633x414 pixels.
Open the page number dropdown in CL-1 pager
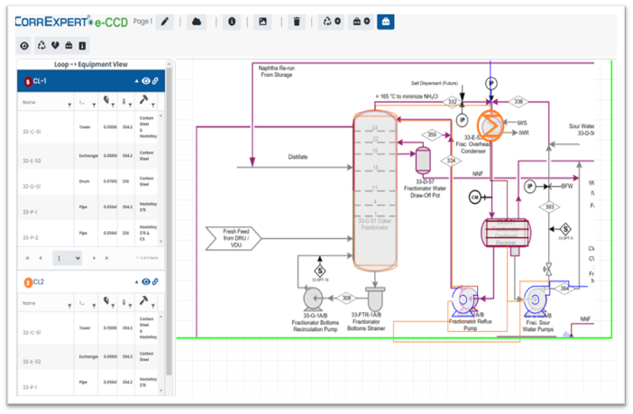67,258
